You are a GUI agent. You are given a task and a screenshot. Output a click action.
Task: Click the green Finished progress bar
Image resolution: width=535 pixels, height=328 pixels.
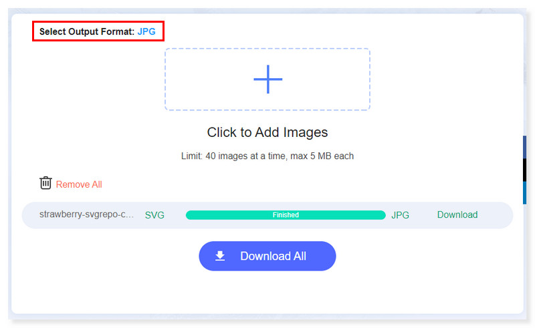pos(227,215)
